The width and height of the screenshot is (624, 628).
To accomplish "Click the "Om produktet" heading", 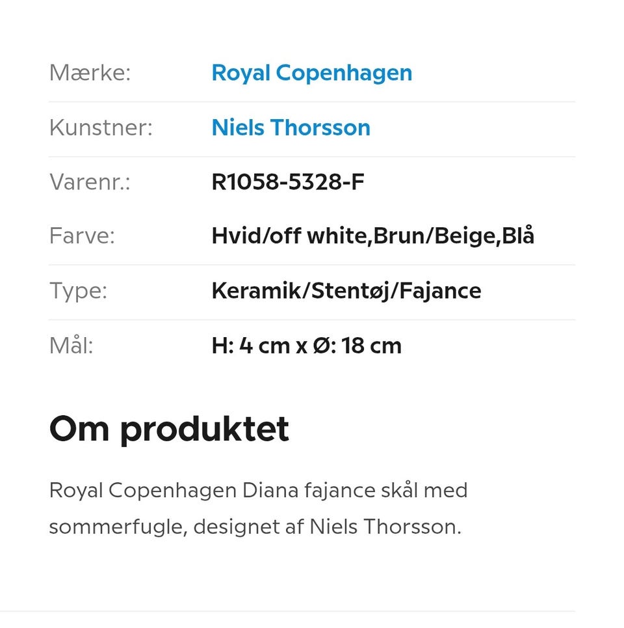I will pyautogui.click(x=169, y=430).
